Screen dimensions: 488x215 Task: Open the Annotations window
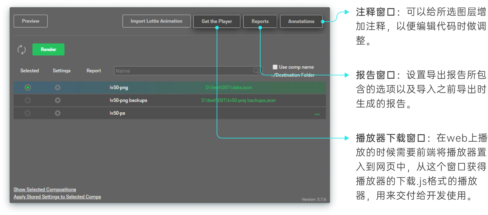[x=301, y=21]
